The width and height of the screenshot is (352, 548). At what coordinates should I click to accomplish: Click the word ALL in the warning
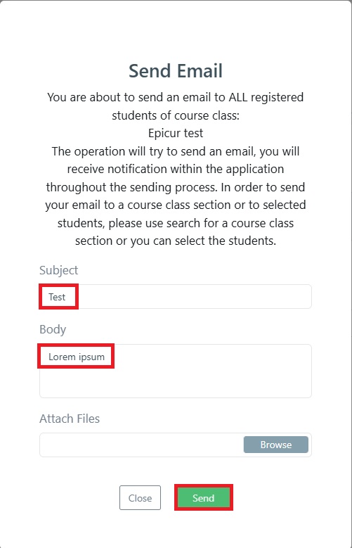tap(237, 97)
